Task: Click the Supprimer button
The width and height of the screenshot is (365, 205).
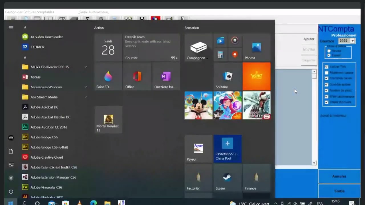Action: tap(309, 60)
